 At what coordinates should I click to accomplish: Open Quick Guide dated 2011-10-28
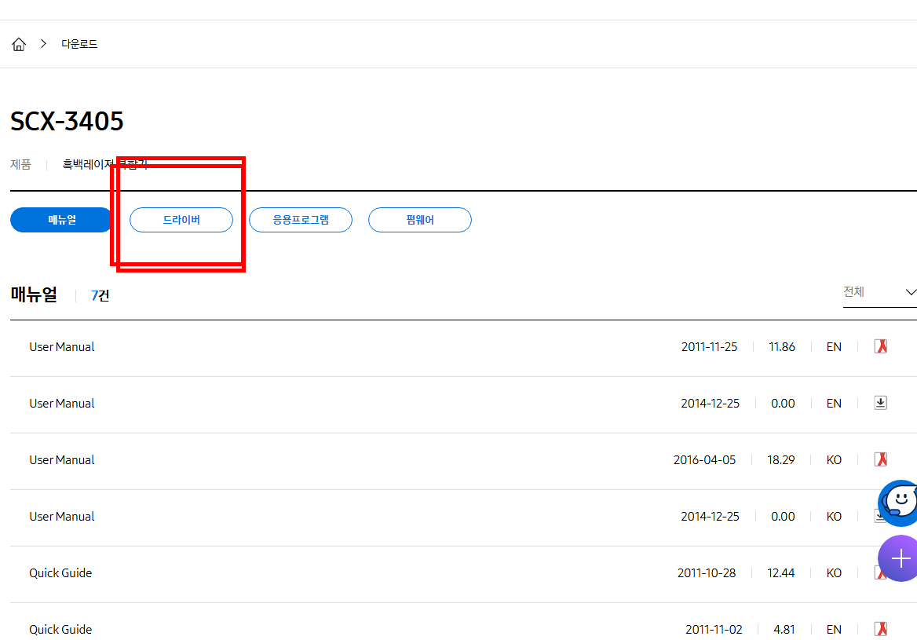click(x=60, y=572)
